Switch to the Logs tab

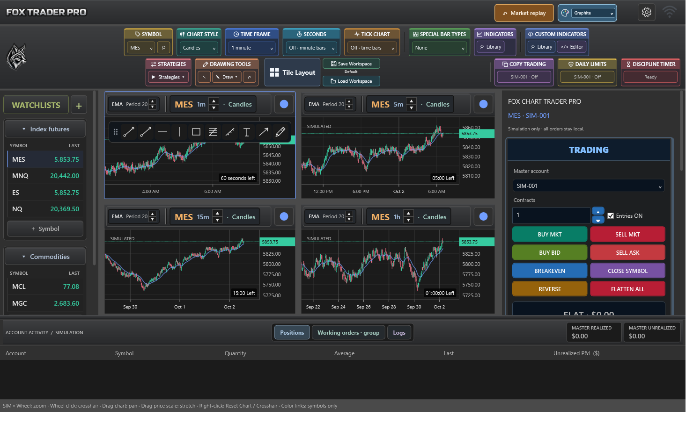pos(399,333)
